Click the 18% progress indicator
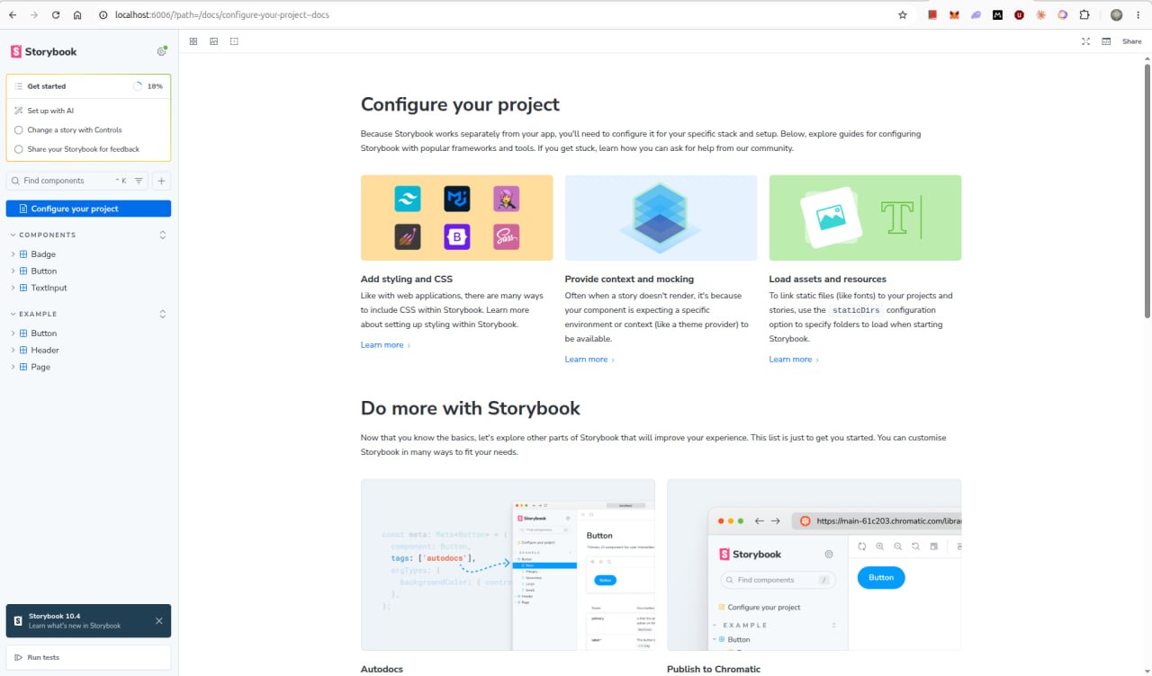Screen dimensions: 1152x676 [x=148, y=86]
